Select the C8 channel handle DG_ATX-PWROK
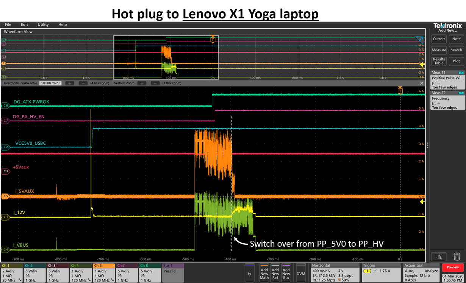The height and width of the screenshot is (283, 466). tap(5, 106)
